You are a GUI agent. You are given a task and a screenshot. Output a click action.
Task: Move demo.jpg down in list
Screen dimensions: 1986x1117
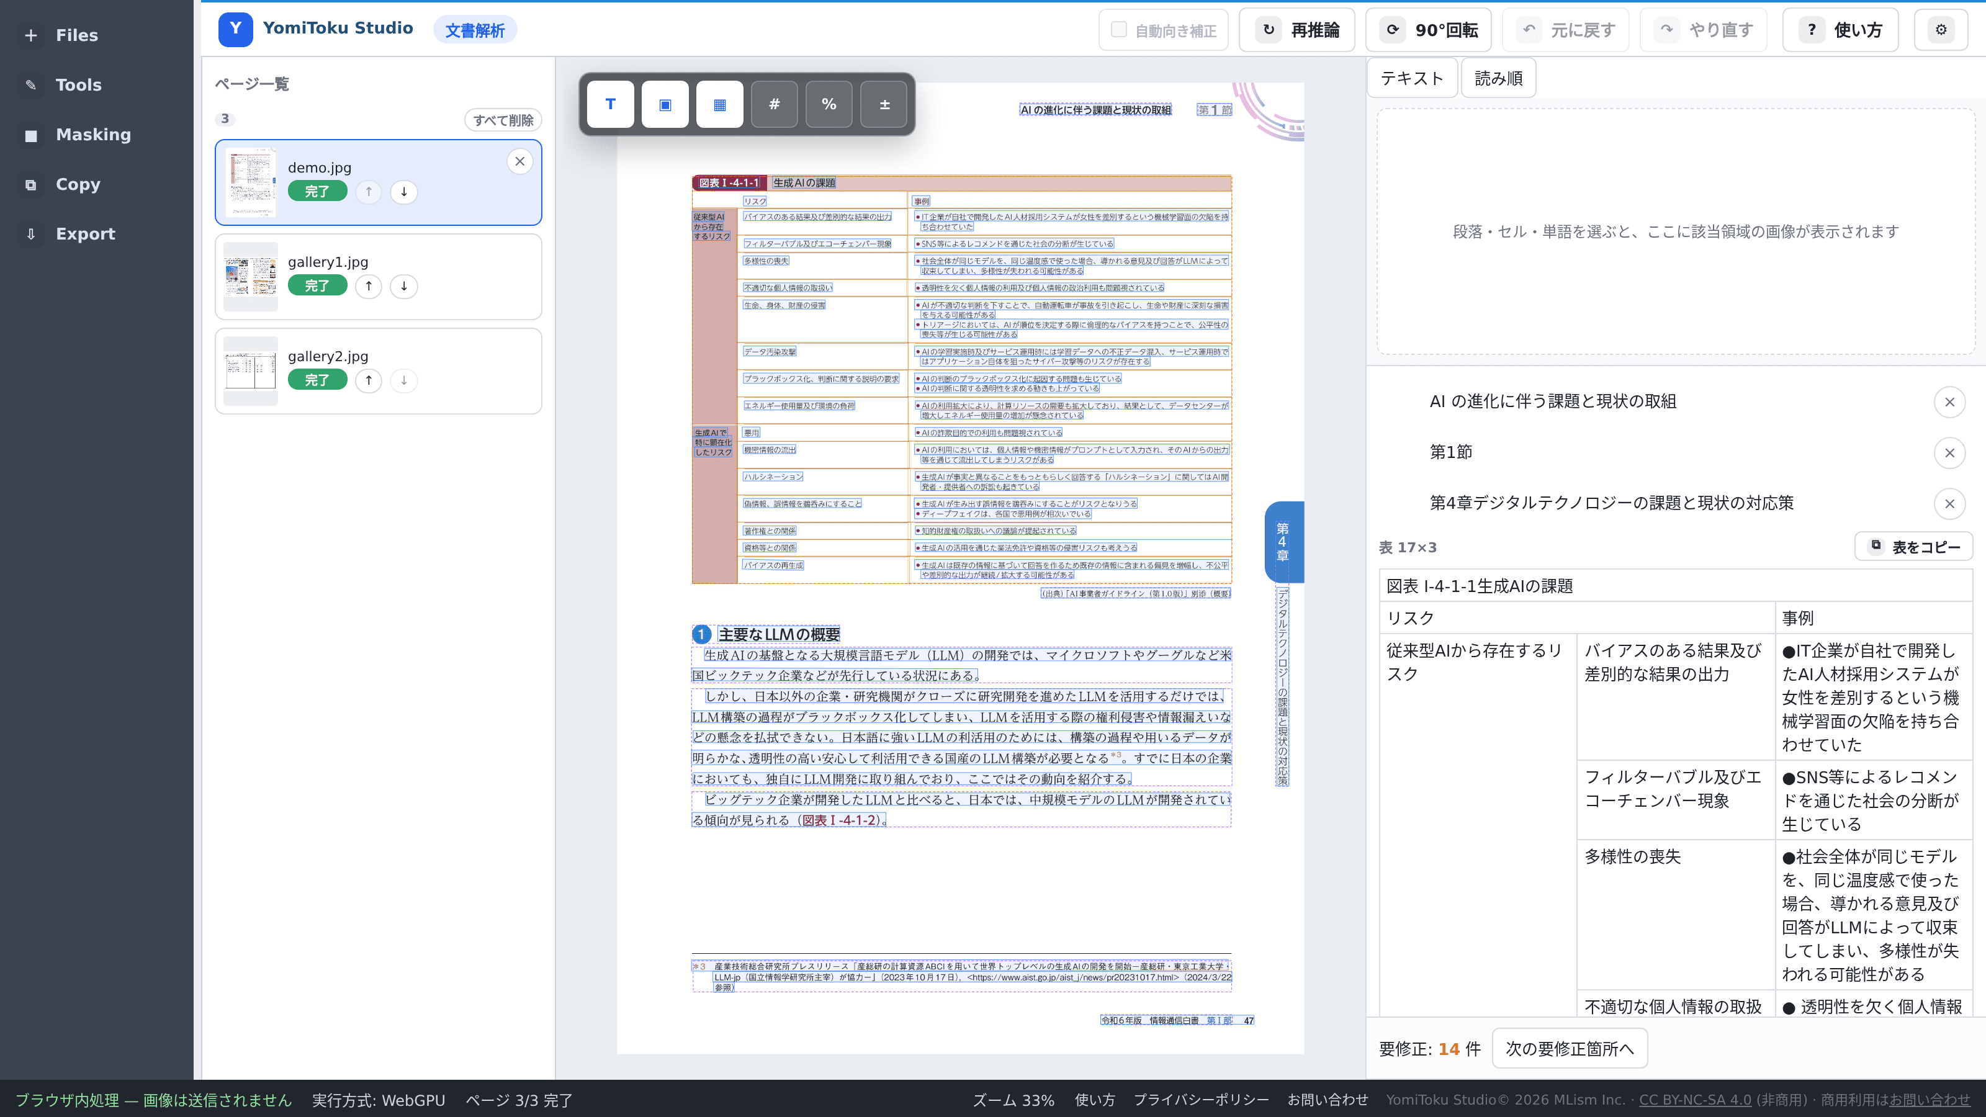tap(403, 192)
